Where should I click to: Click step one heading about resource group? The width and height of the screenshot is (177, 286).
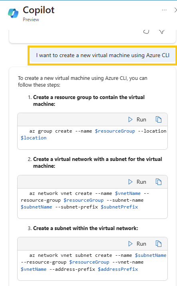(89, 101)
